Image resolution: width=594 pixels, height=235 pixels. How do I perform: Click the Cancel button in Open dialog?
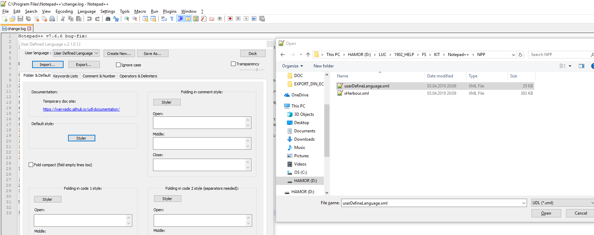coord(581,213)
